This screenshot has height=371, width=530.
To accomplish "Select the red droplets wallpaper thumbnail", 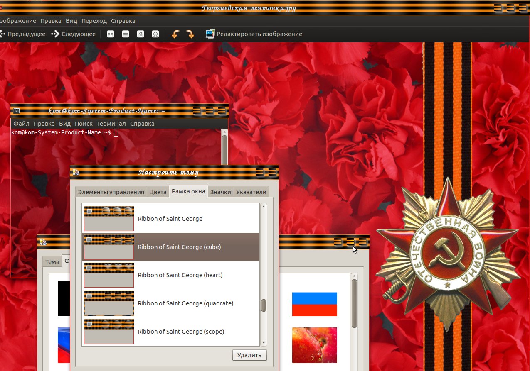I will pos(315,345).
